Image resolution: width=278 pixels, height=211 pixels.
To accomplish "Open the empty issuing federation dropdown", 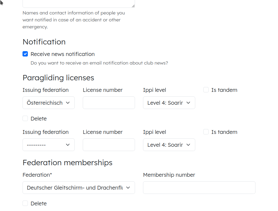I will [48, 145].
